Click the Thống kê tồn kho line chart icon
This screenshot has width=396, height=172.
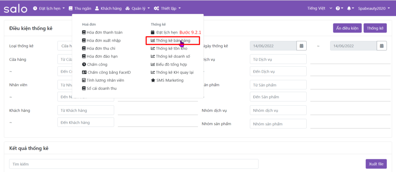[x=153, y=48]
